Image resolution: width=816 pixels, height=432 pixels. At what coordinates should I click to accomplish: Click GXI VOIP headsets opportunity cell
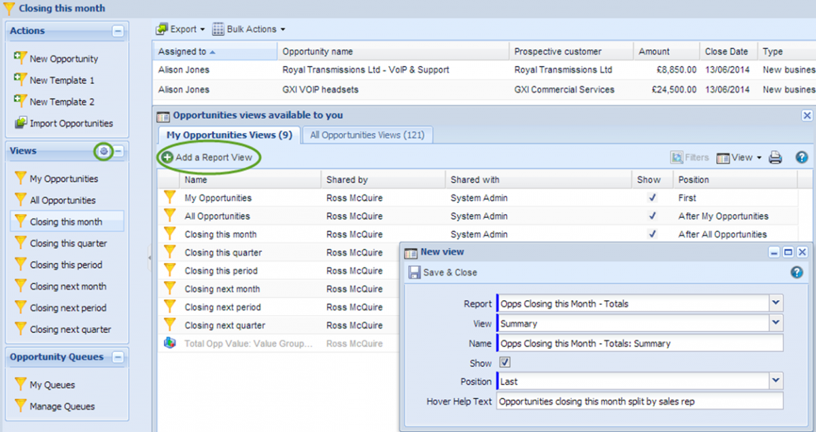click(393, 90)
